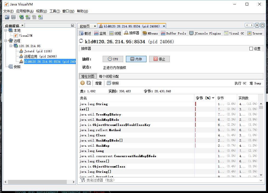Open the Buffer Pools tab

point(174,33)
